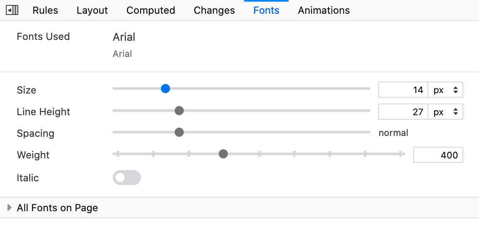Click the All Fonts on Page label
Screen dimensions: 479x232
tap(57, 208)
